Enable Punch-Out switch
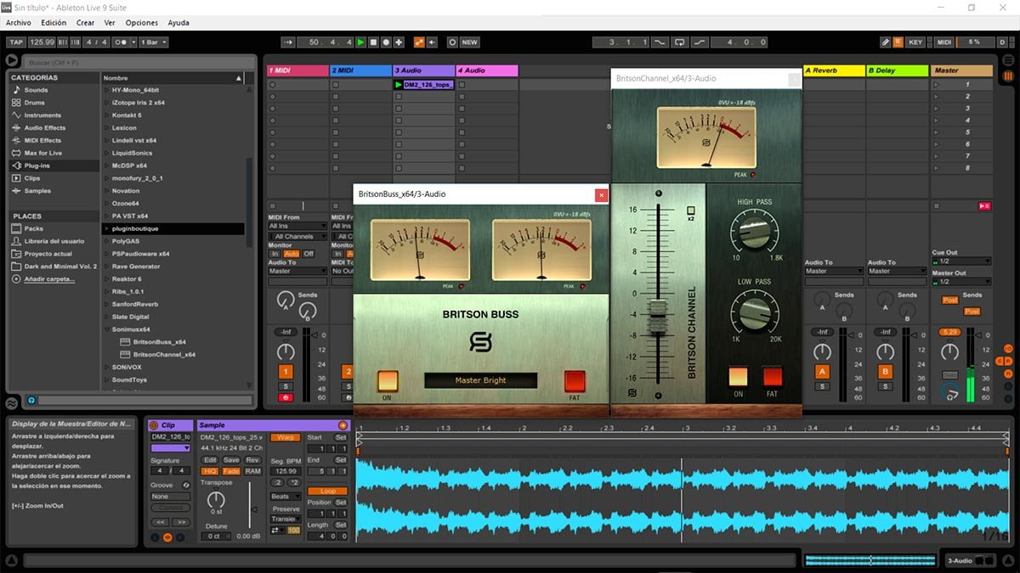Viewport: 1020px width, 573px height. [700, 42]
